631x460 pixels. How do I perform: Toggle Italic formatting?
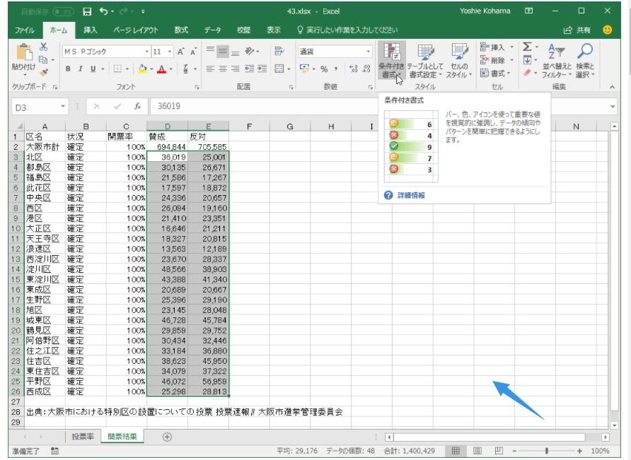[81, 69]
